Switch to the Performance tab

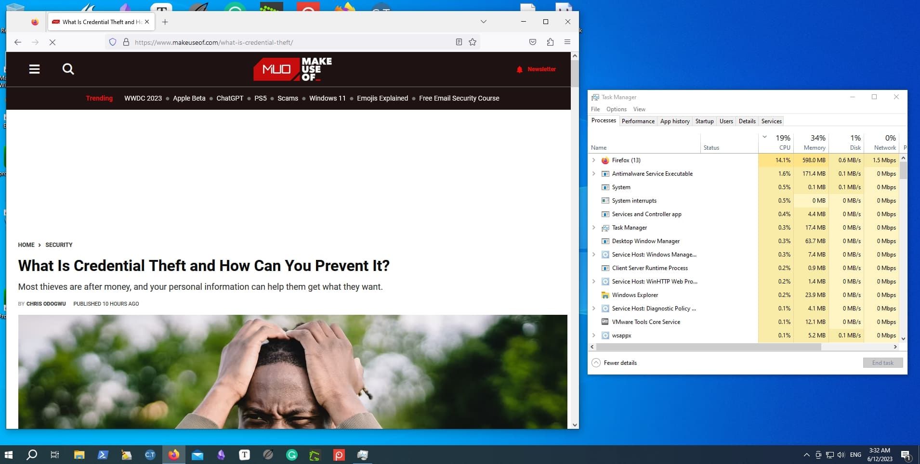pos(638,121)
